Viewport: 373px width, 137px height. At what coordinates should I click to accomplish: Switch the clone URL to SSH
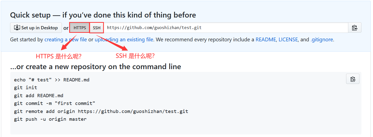(x=97, y=28)
